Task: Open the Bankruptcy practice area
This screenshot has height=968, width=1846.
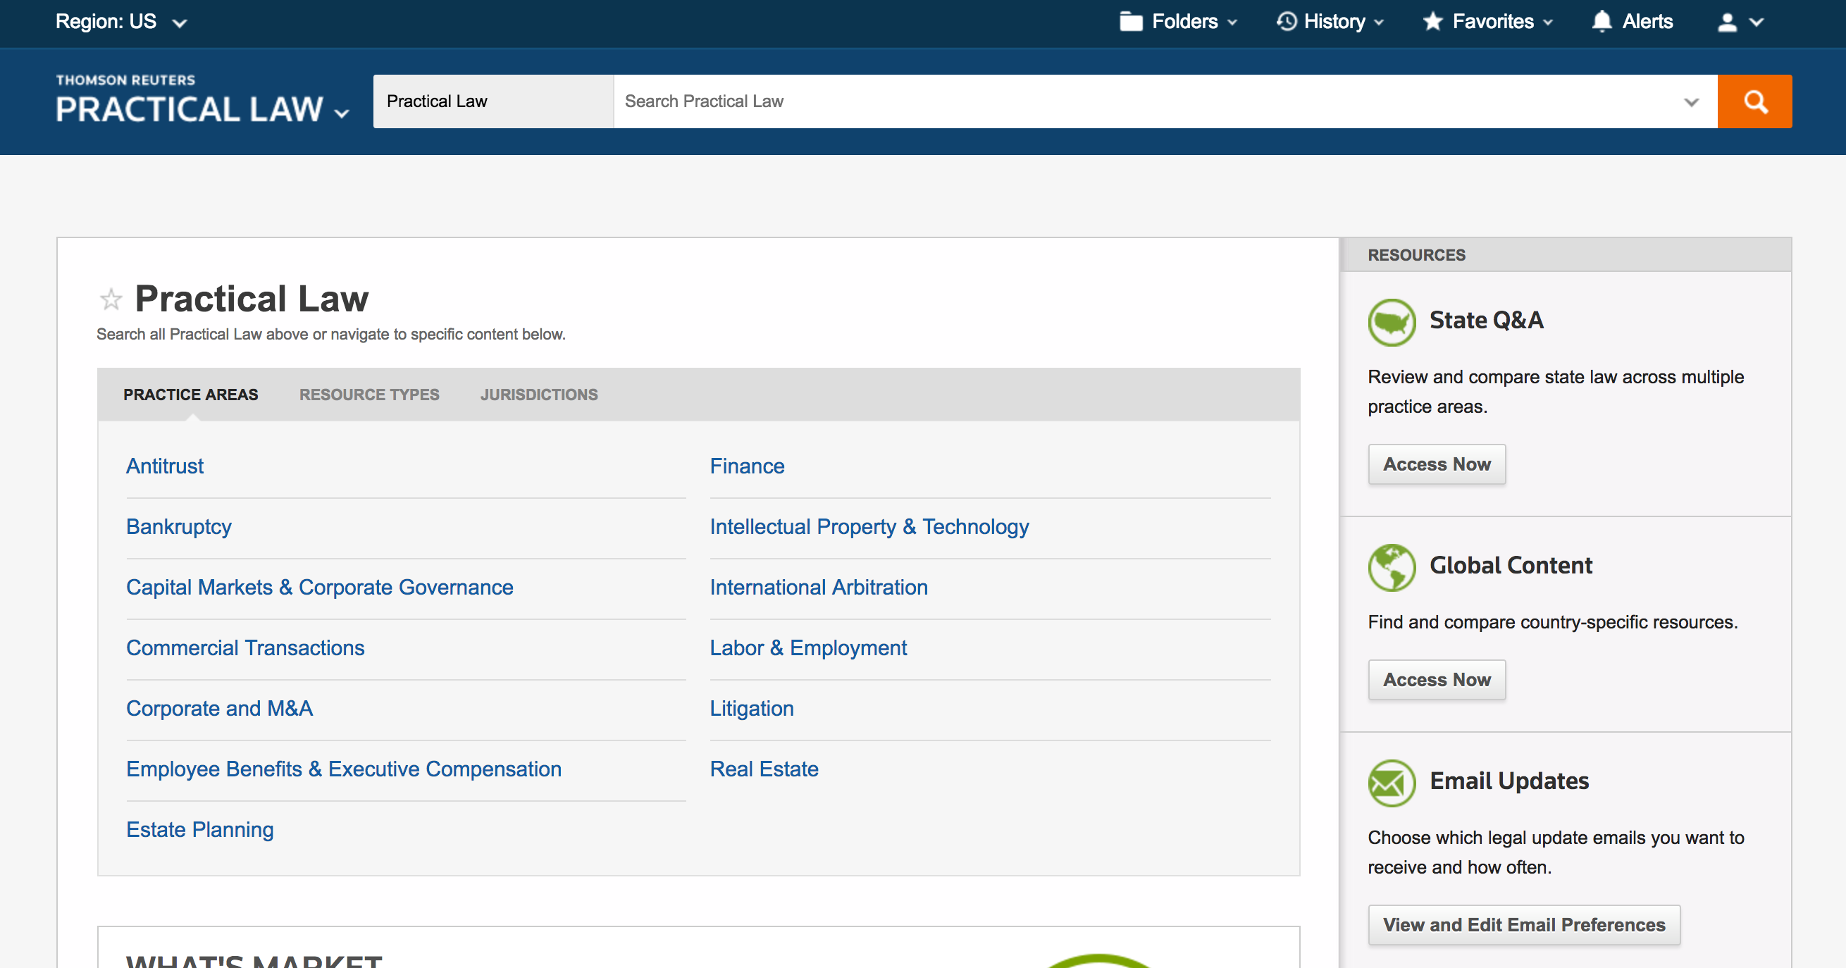Action: [x=178, y=527]
